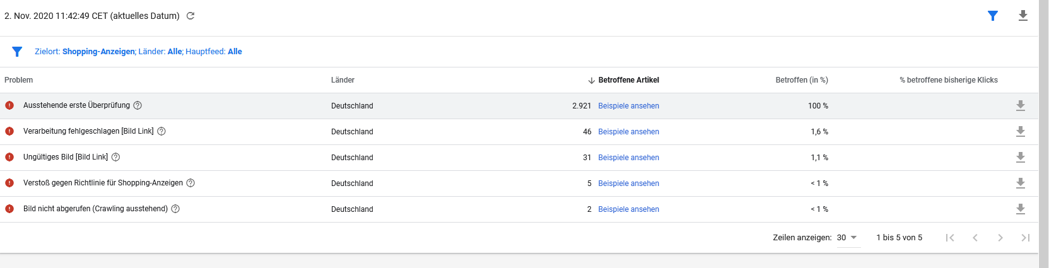Sort by 'Betroffene Artikel' column header
Screen dimensions: 1049x268
(628, 80)
